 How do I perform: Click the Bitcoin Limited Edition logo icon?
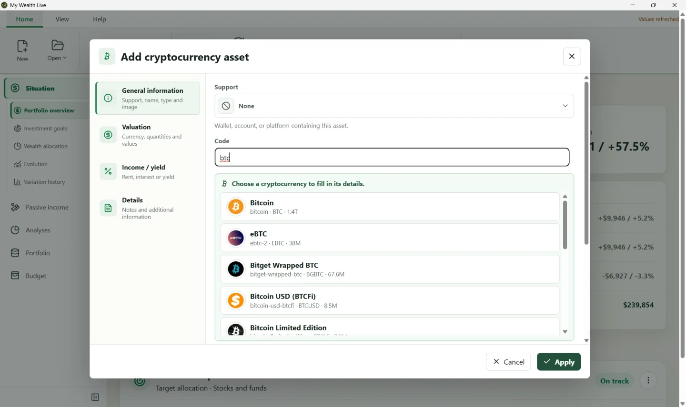236,330
